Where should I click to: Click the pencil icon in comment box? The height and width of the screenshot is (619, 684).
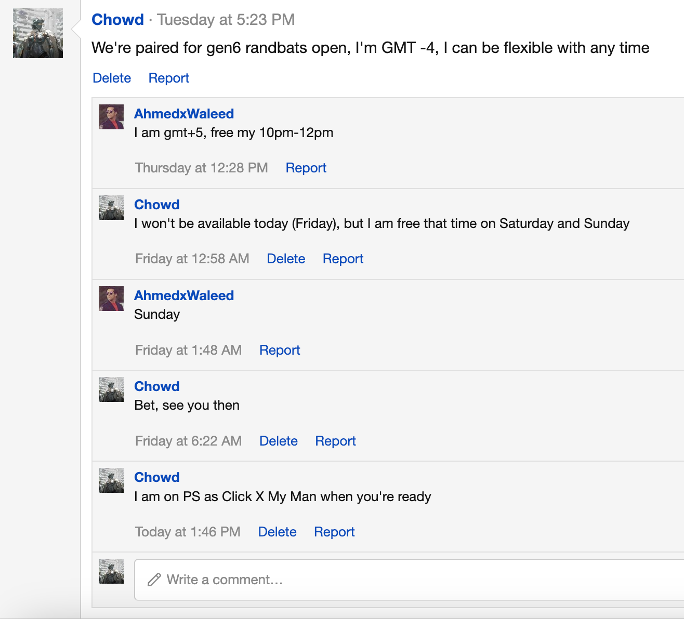point(154,580)
